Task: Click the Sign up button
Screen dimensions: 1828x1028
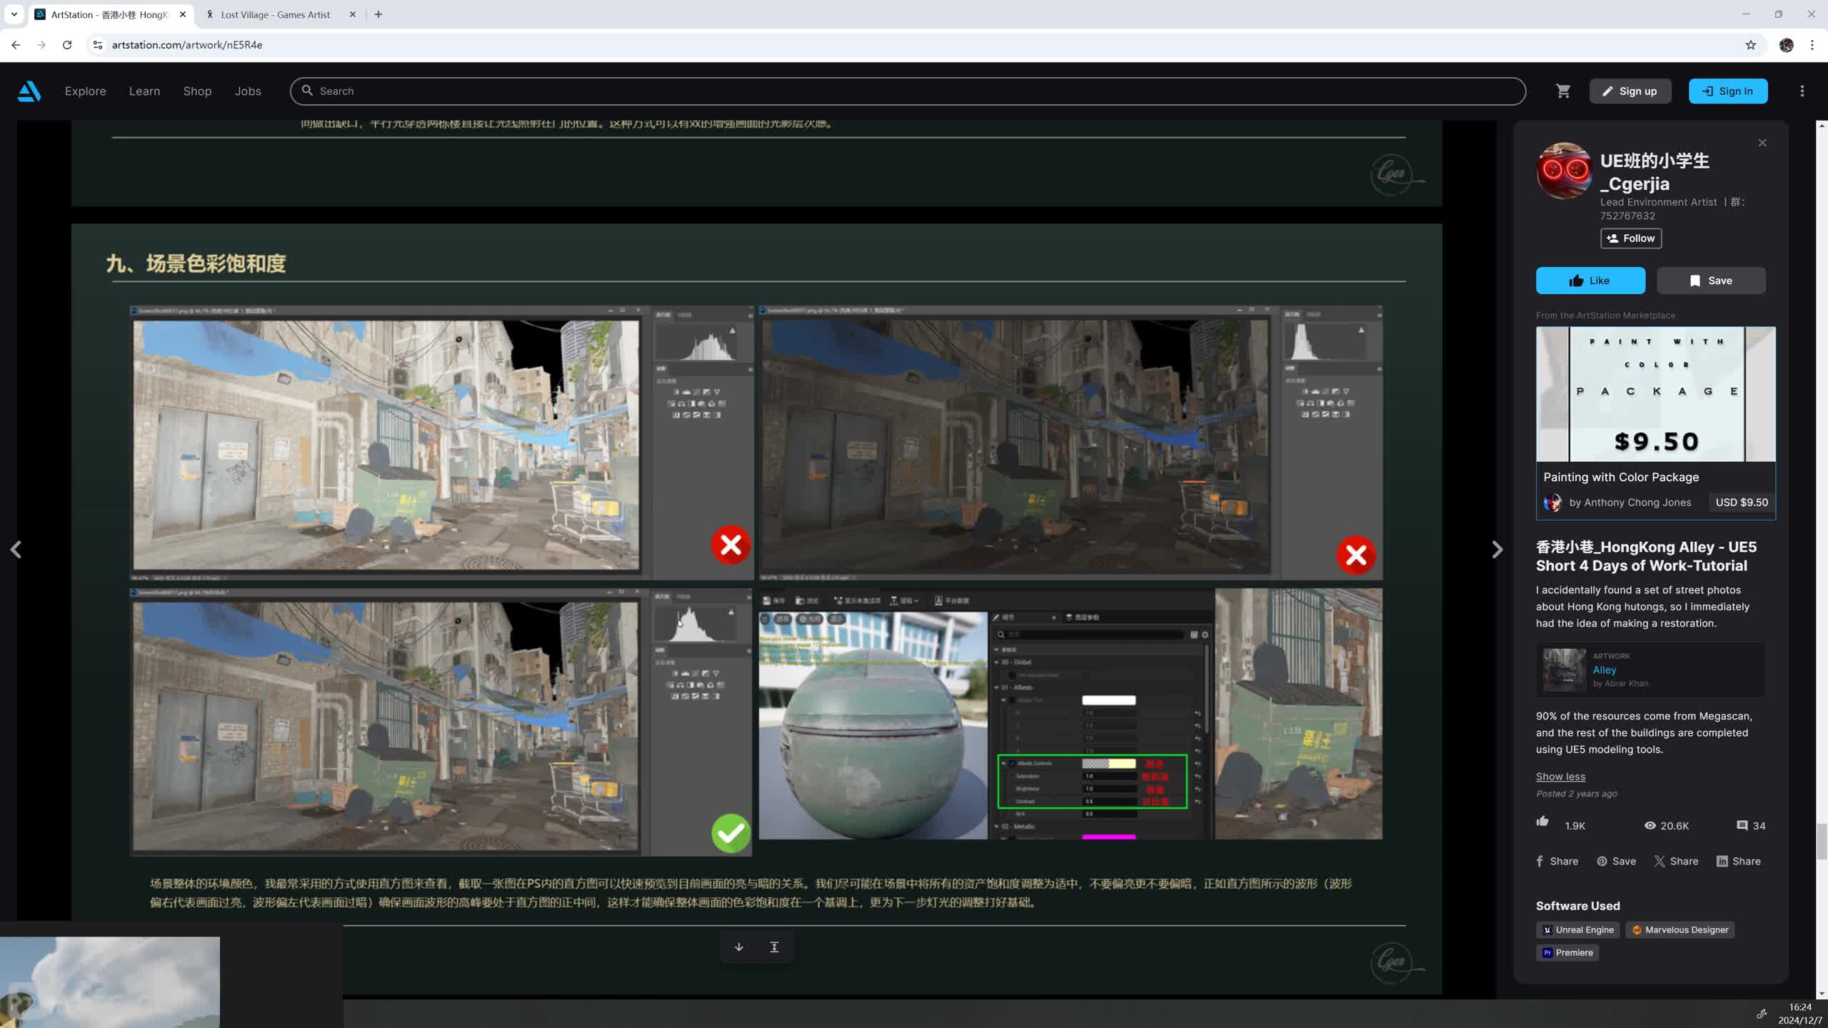Action: pos(1630,91)
